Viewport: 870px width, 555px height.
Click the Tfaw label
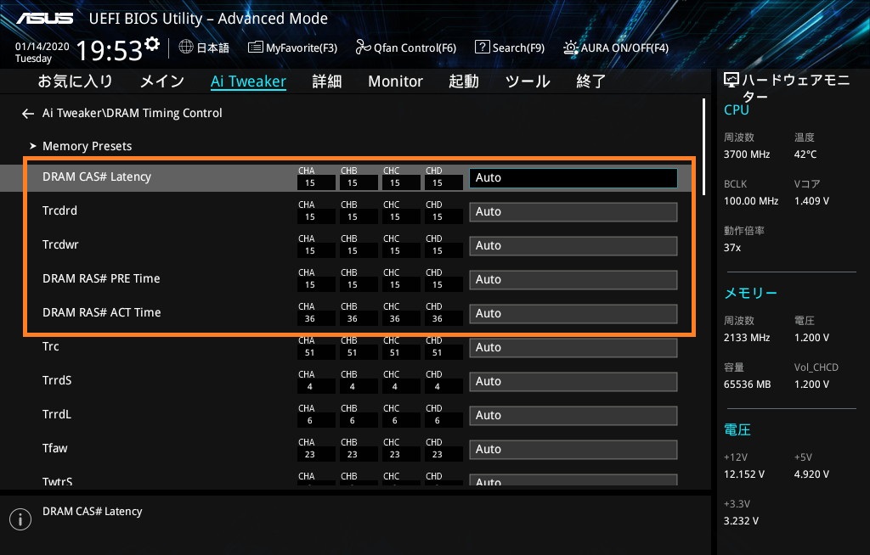(x=54, y=448)
